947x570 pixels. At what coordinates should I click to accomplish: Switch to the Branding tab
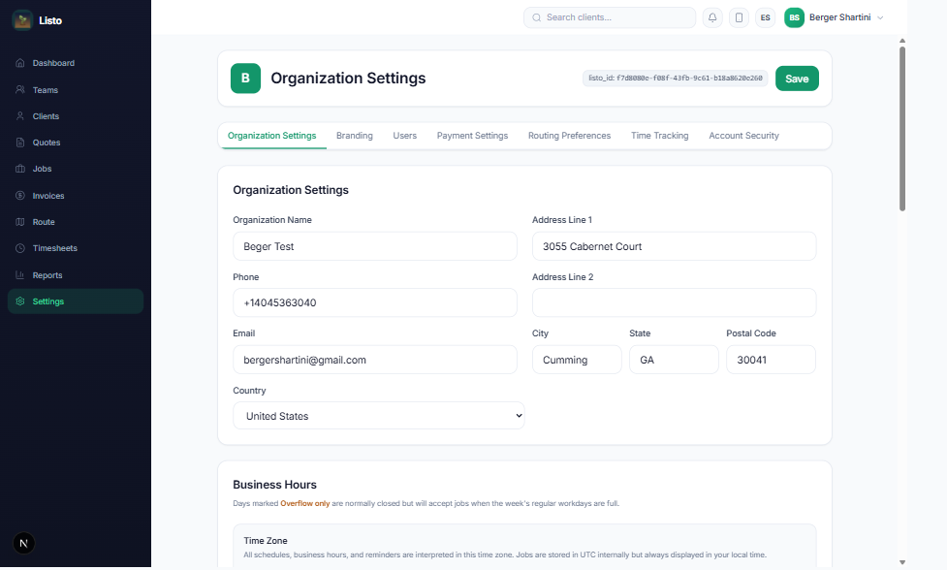pyautogui.click(x=355, y=136)
